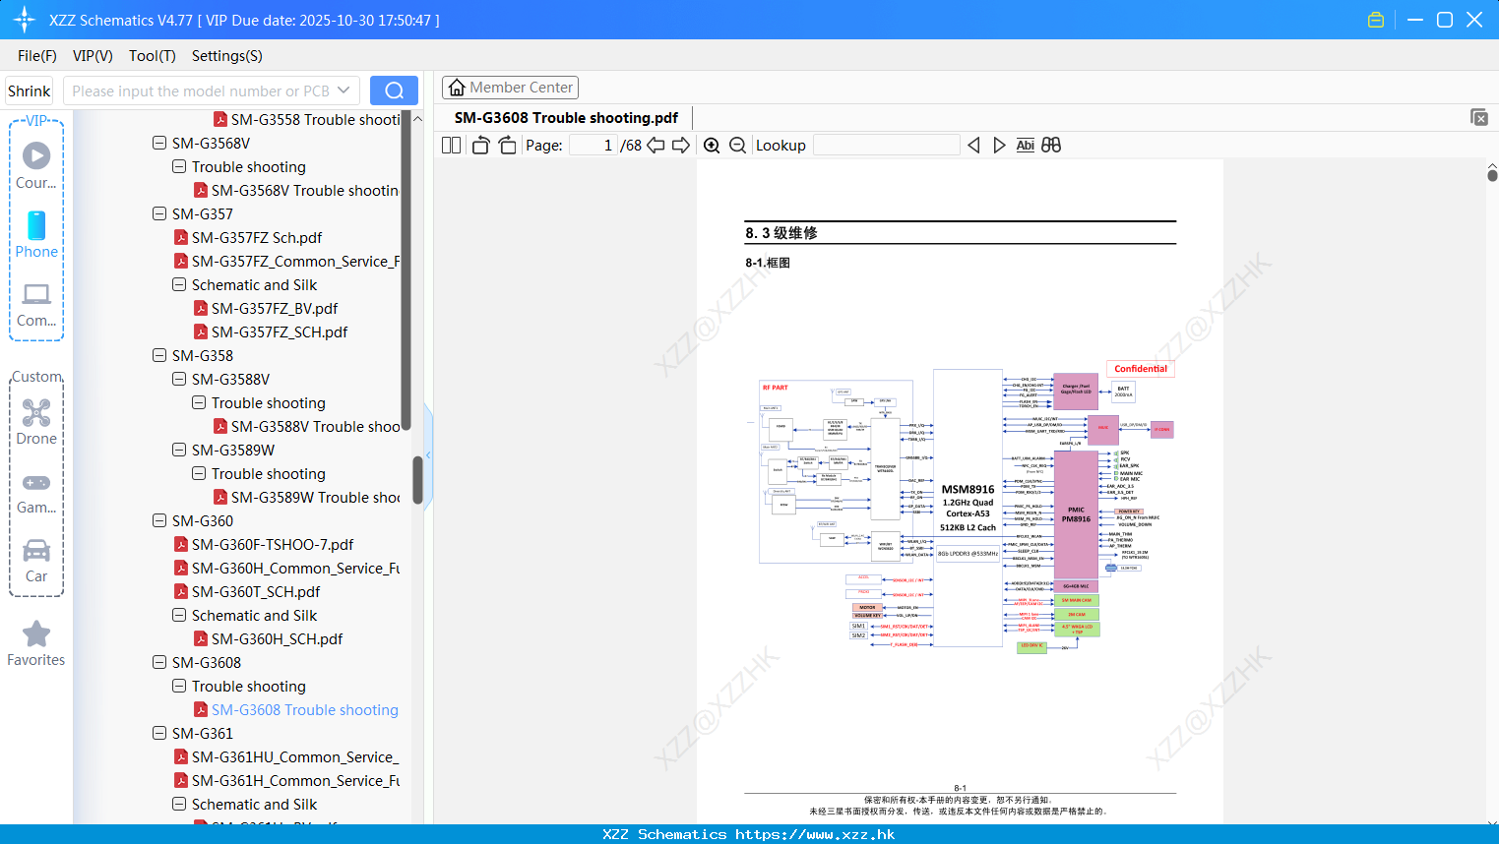Open the VIP(V) menu

(93, 56)
